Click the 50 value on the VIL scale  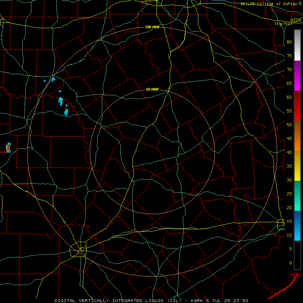point(289,125)
